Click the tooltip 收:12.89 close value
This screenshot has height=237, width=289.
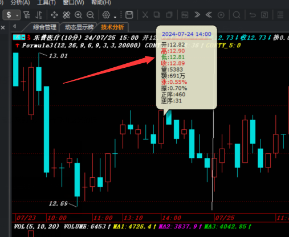[173, 63]
